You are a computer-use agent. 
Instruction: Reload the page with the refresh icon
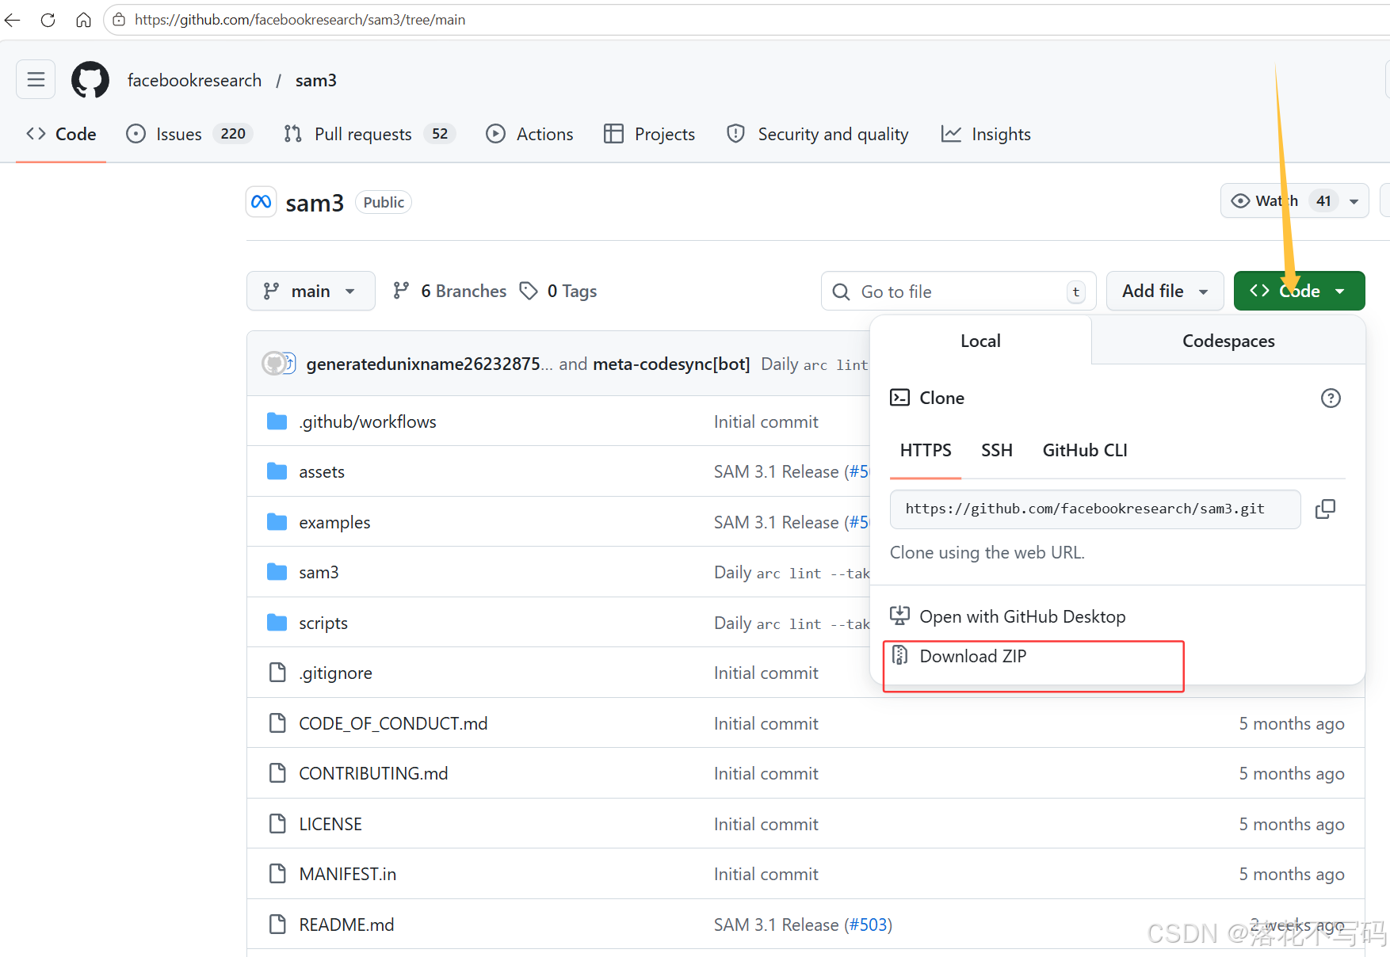pyautogui.click(x=48, y=20)
